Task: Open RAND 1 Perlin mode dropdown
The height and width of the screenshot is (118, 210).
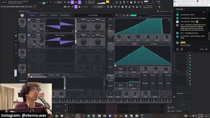Action: pyautogui.click(x=120, y=85)
